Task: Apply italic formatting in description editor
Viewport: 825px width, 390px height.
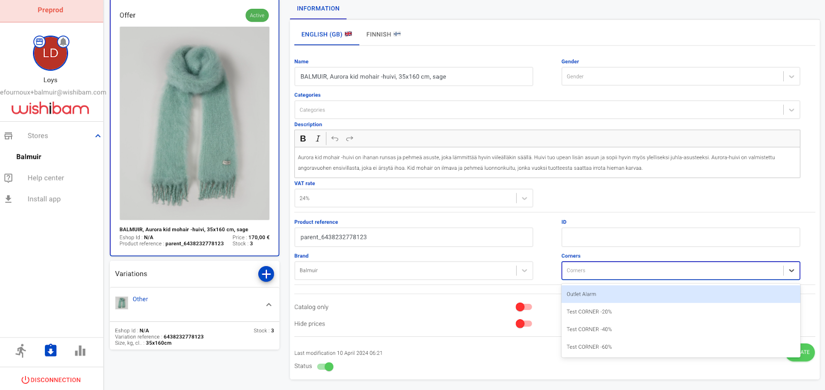Action: pos(318,138)
